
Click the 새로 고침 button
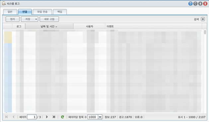49,19
